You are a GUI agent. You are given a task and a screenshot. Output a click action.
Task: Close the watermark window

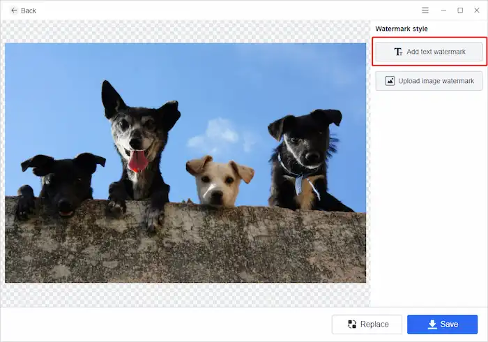(x=477, y=10)
